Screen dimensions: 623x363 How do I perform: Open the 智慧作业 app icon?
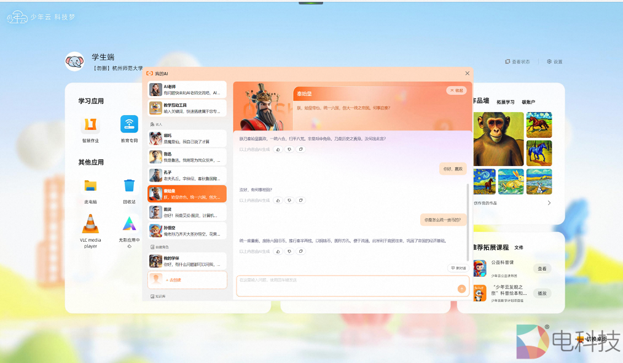(x=90, y=125)
